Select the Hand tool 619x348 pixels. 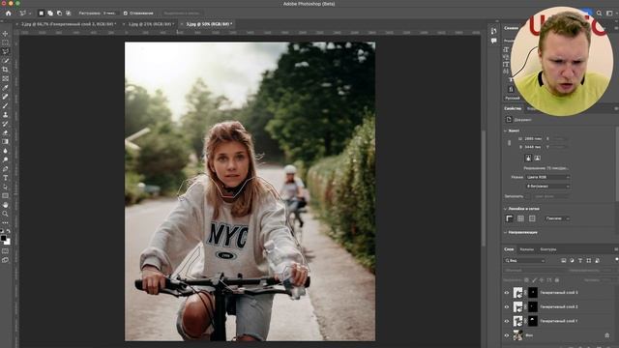(5, 205)
